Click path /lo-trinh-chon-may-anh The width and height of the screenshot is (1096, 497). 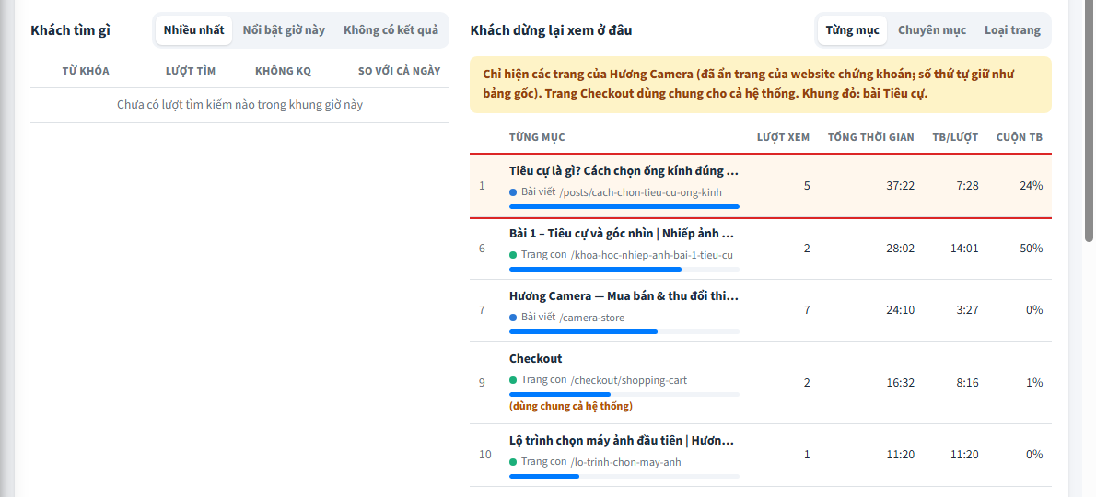[x=625, y=462]
